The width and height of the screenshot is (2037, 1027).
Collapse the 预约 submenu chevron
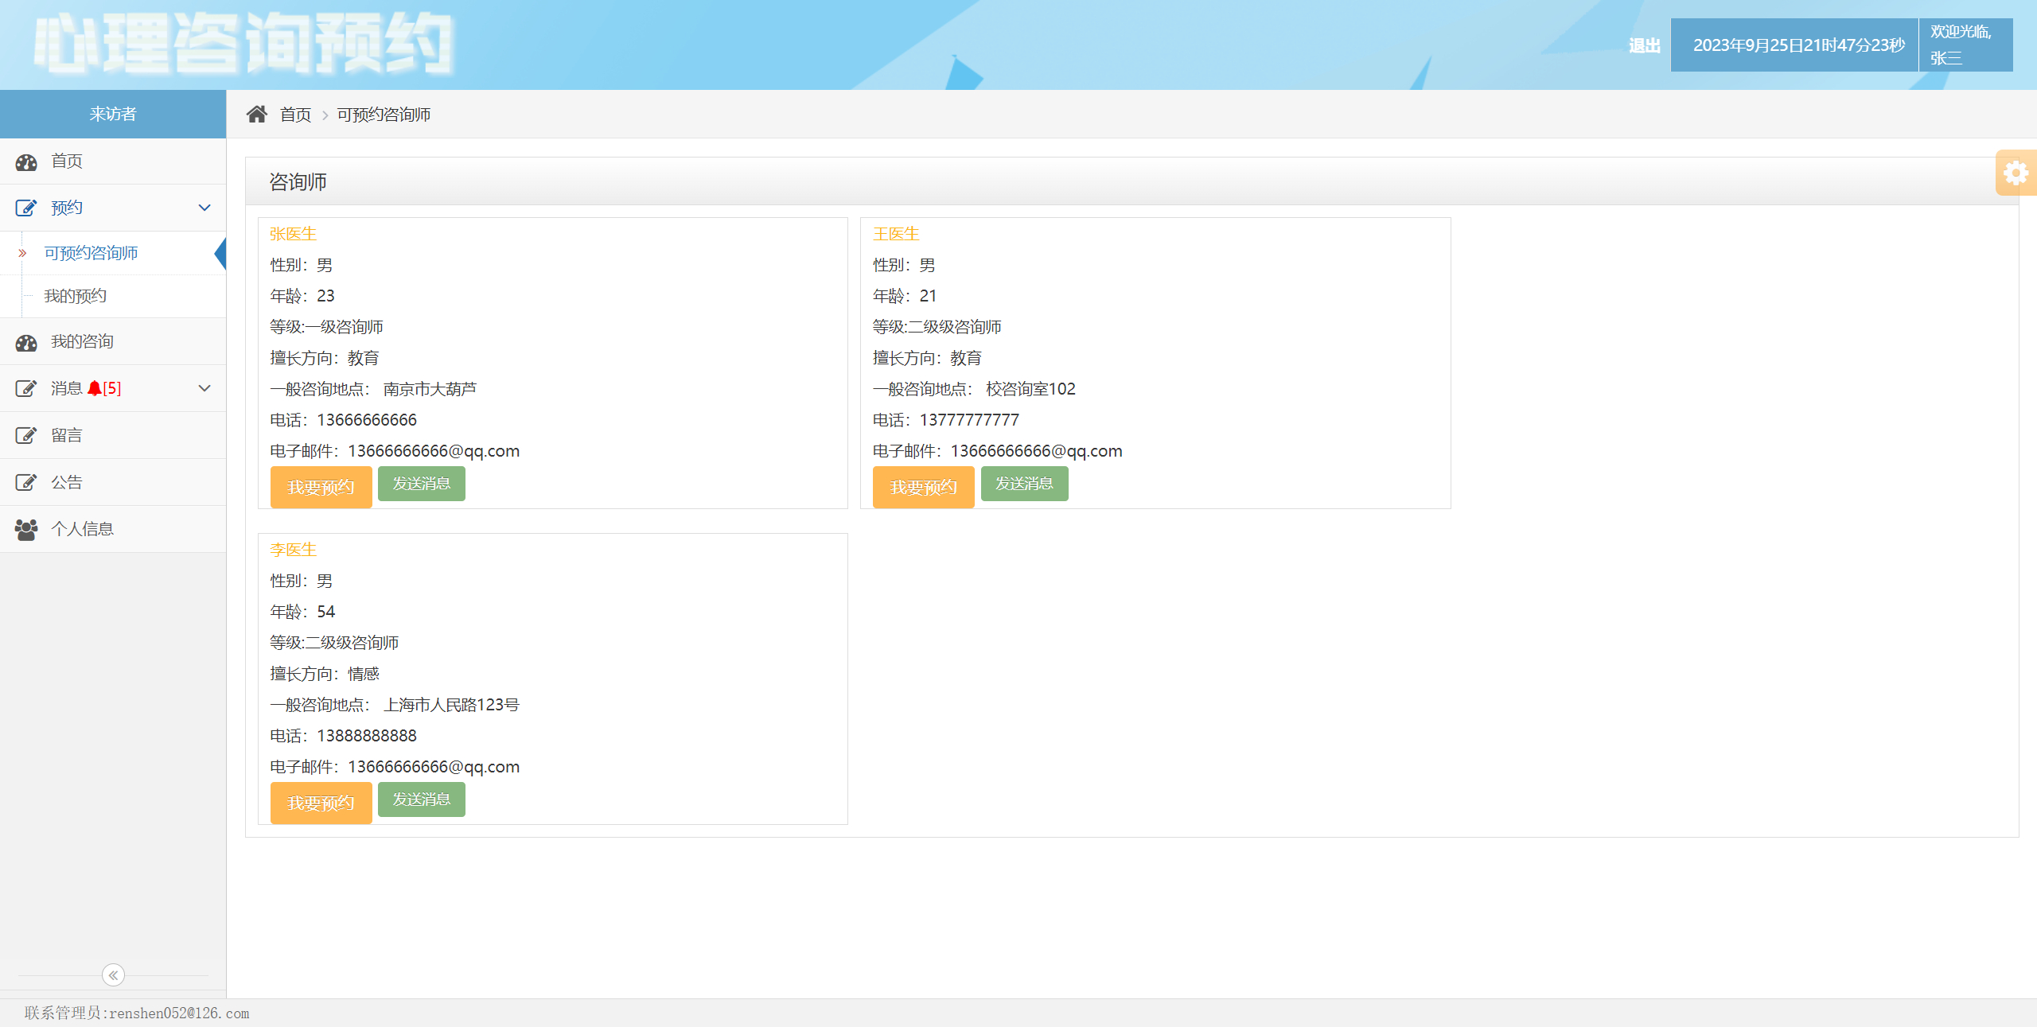point(204,208)
